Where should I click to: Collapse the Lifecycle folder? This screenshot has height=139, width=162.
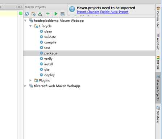pyautogui.click(x=30, y=26)
